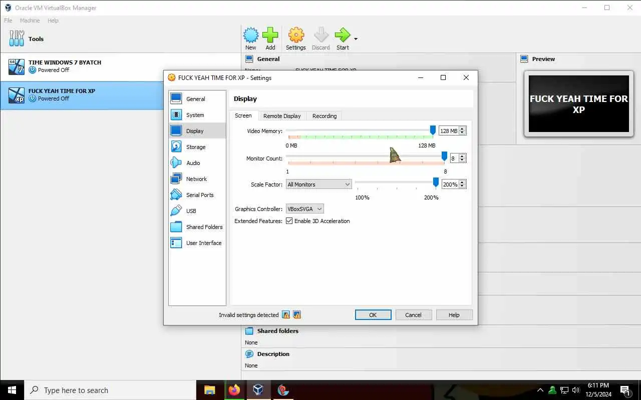Open the Machine menu

point(30,20)
